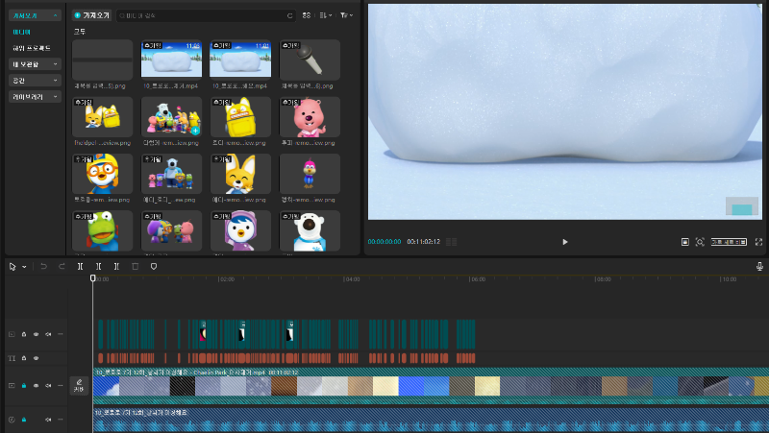769x433 pixels.
Task: Split the clip at the playhead
Action: click(x=81, y=267)
